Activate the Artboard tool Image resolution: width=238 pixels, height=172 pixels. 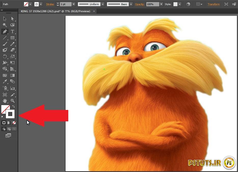5,95
